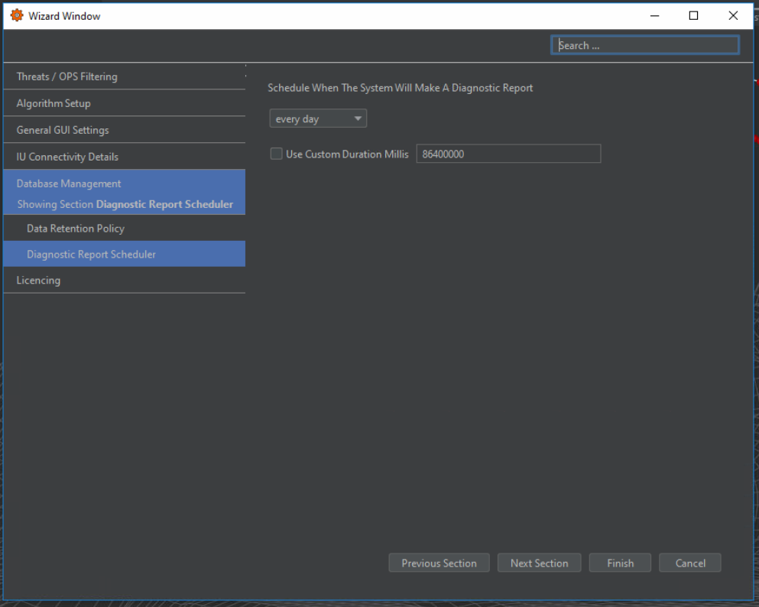Click the duration millis field showing 86400000
This screenshot has height=607, width=759.
[508, 154]
